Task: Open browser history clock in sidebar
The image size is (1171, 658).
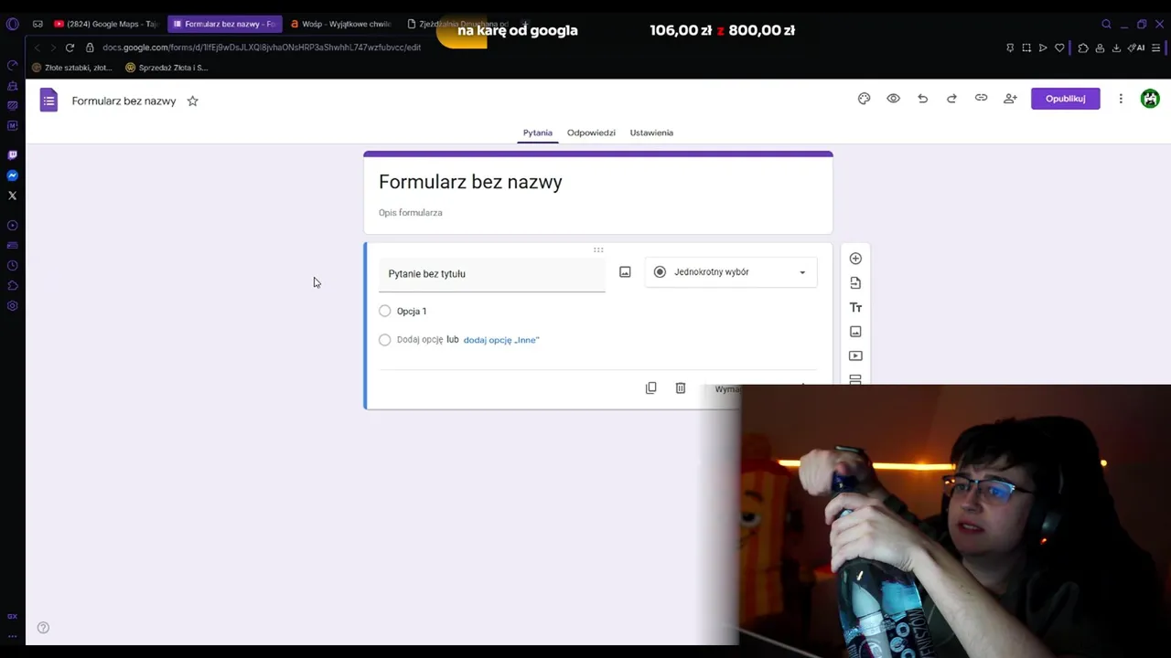Action: (x=12, y=265)
